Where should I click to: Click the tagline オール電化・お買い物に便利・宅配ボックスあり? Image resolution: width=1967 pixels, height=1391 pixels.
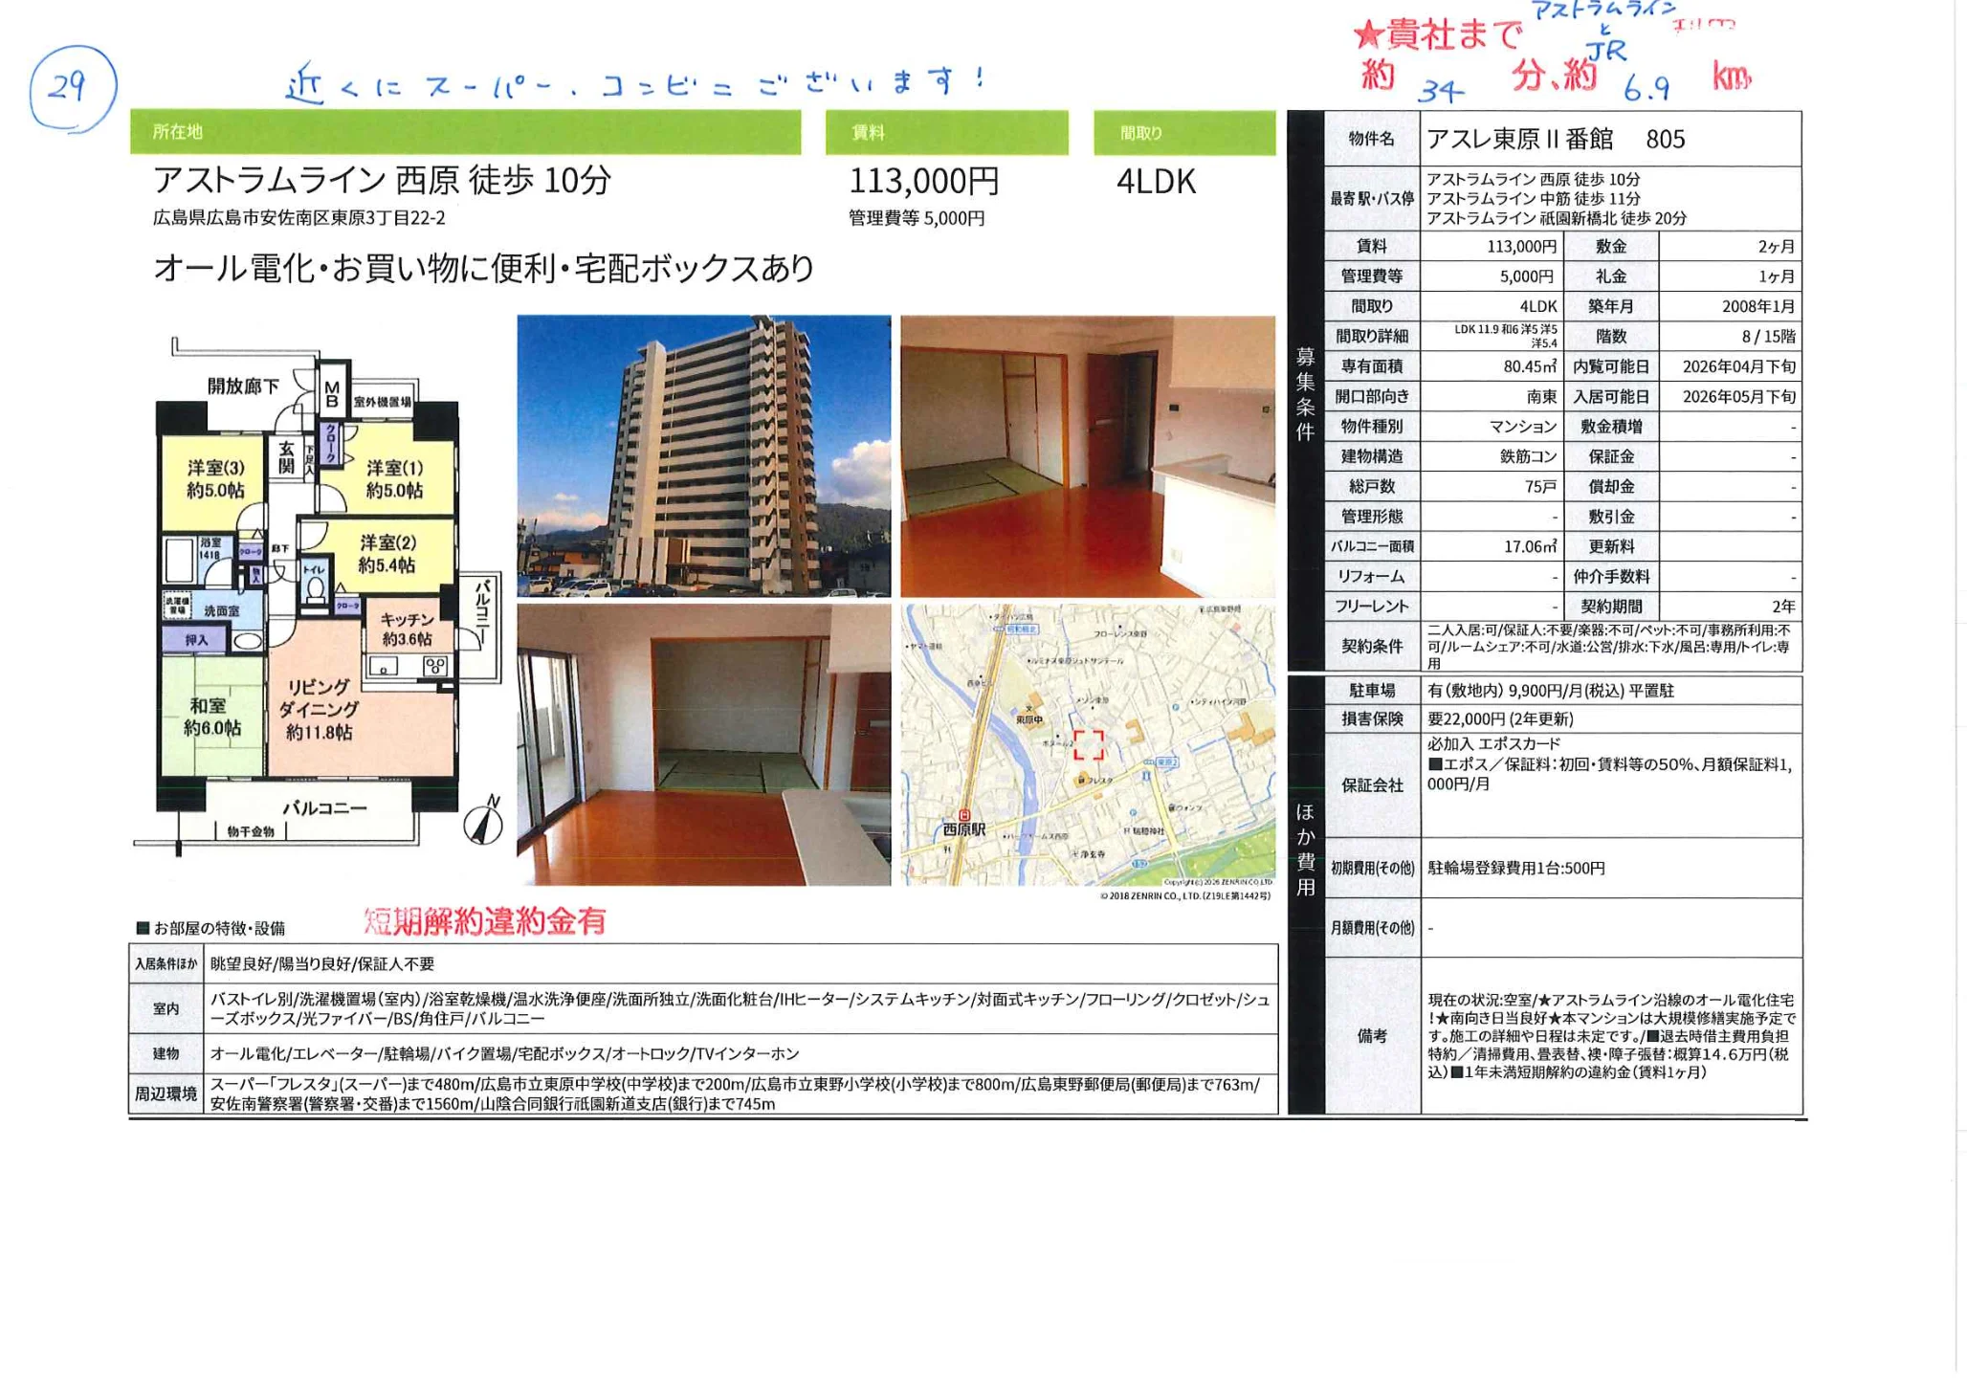pyautogui.click(x=484, y=269)
